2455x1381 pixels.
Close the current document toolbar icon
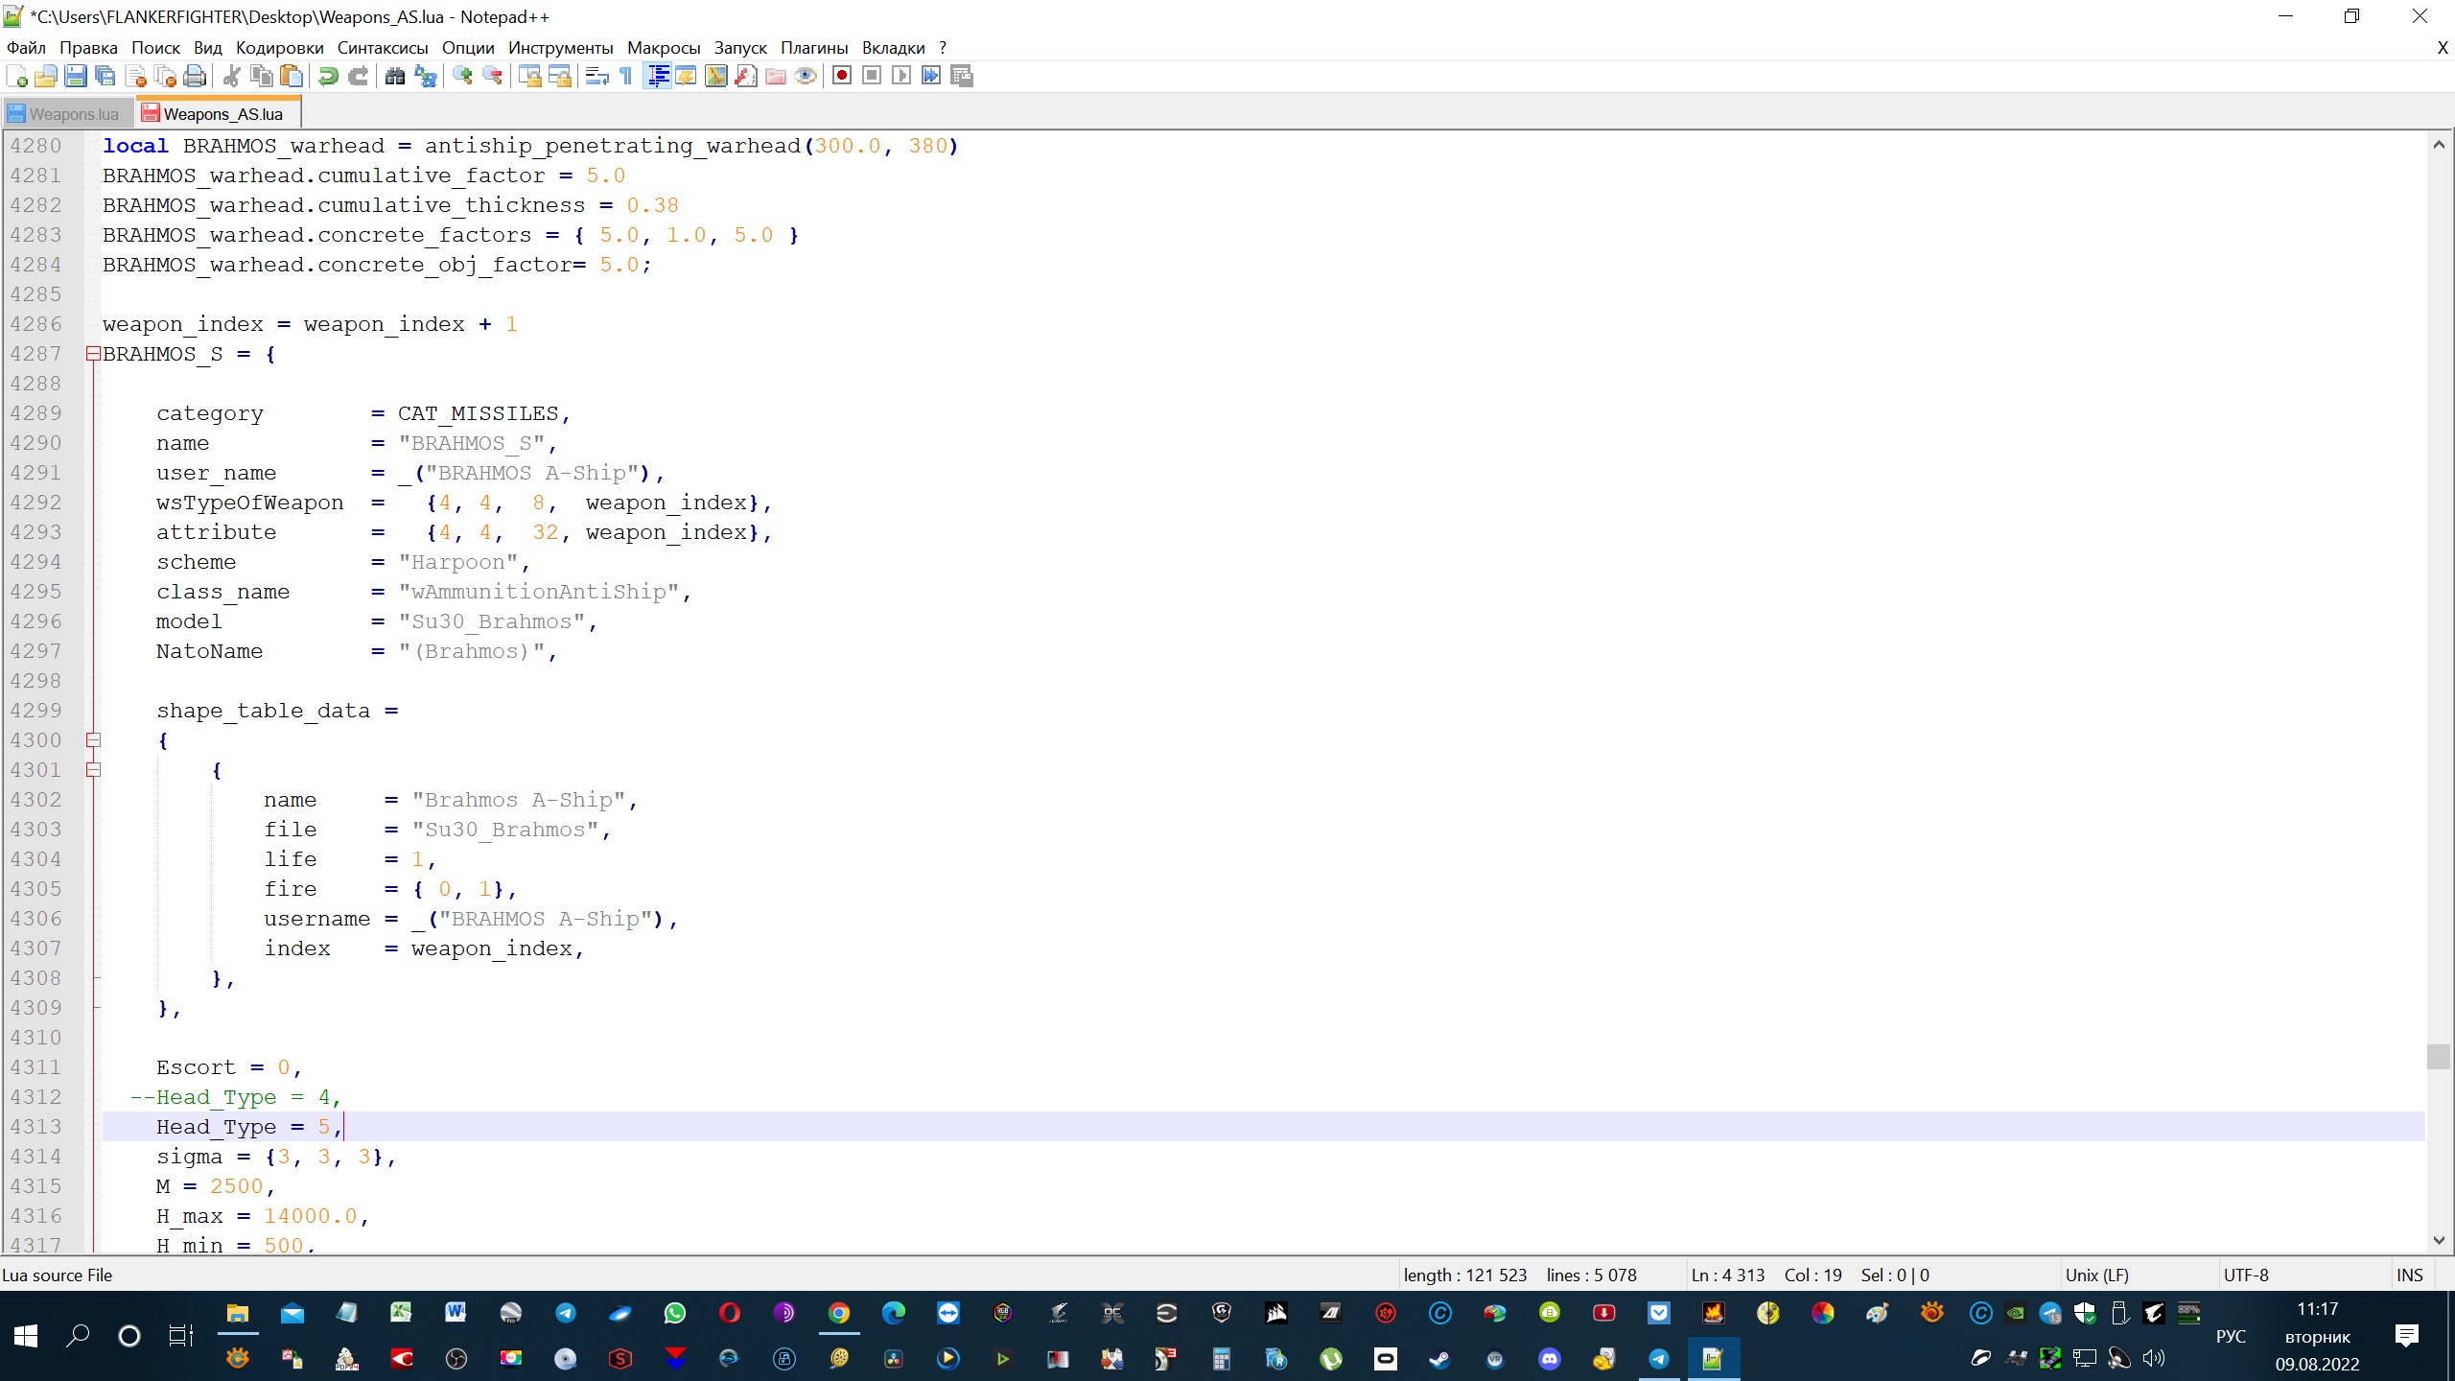coord(135,76)
